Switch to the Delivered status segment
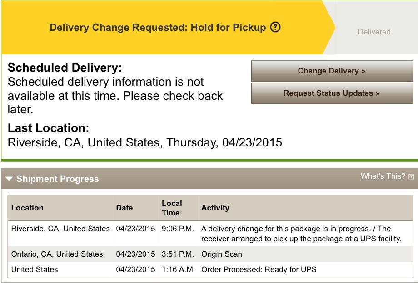 coord(374,32)
